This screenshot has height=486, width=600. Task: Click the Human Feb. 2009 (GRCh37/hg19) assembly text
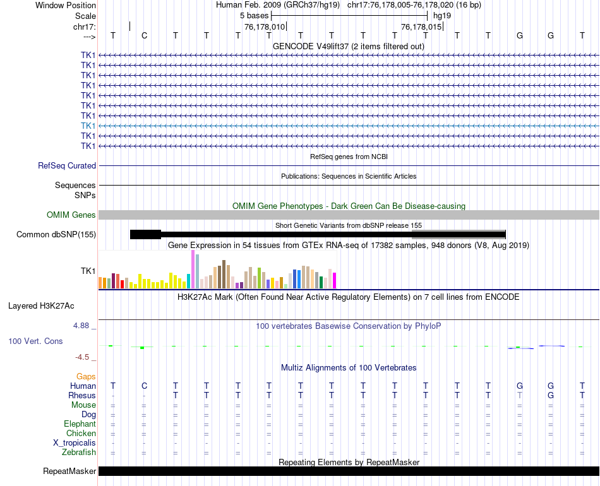(x=278, y=5)
